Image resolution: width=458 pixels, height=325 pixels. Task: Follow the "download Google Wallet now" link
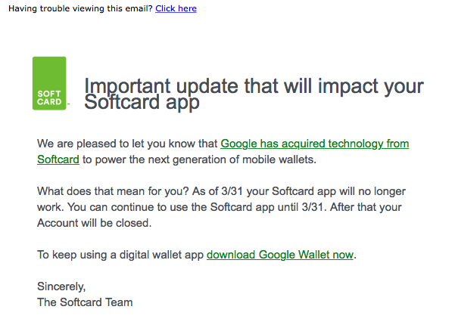click(279, 255)
